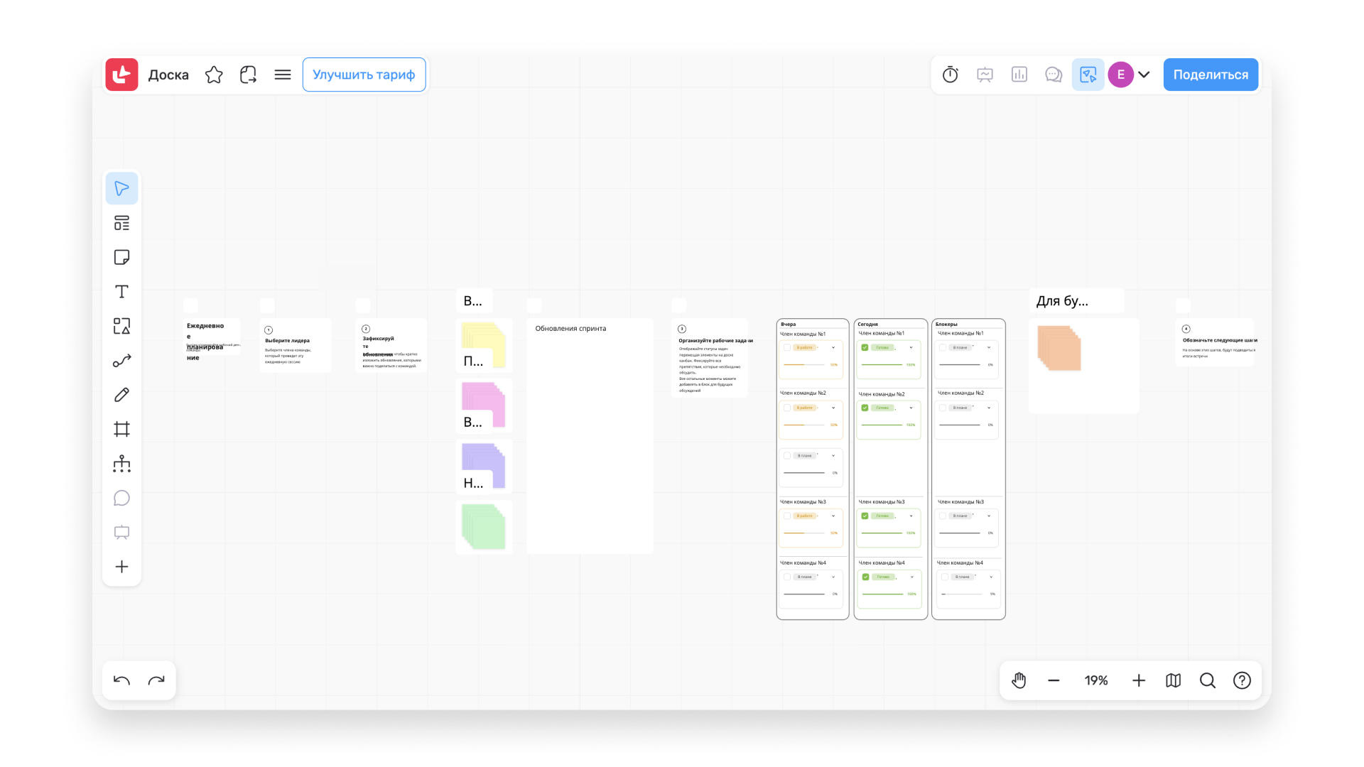Viewport: 1364px width, 767px height.
Task: Check Член команды №1 box in Блокеры column
Action: [x=943, y=347]
